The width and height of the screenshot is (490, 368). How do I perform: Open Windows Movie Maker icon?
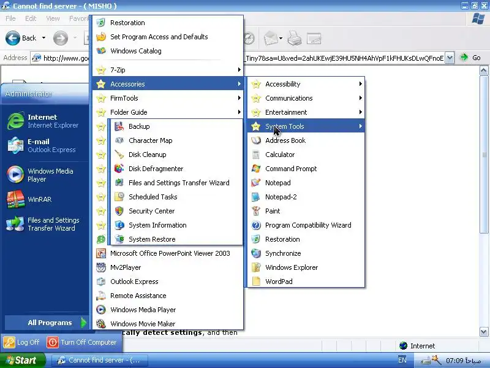coord(100,324)
